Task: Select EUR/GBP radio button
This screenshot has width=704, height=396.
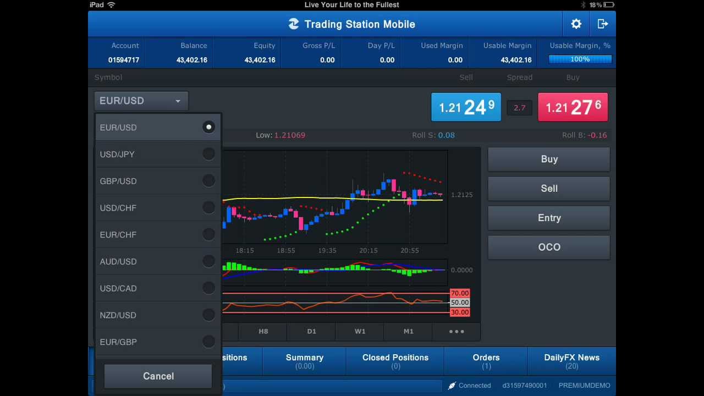Action: coord(208,342)
